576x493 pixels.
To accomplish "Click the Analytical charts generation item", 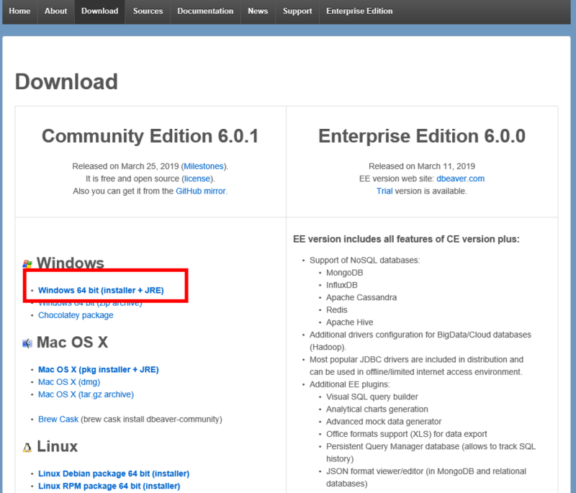I will 377,410.
